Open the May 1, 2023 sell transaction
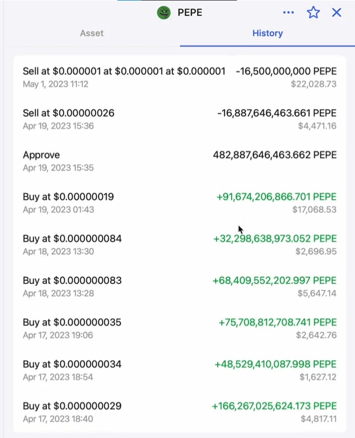The image size is (355, 438). coord(179,77)
